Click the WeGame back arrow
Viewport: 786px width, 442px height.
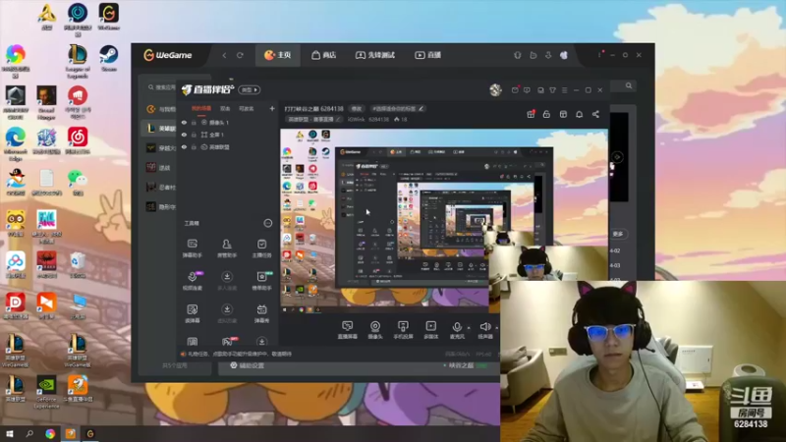coord(224,55)
